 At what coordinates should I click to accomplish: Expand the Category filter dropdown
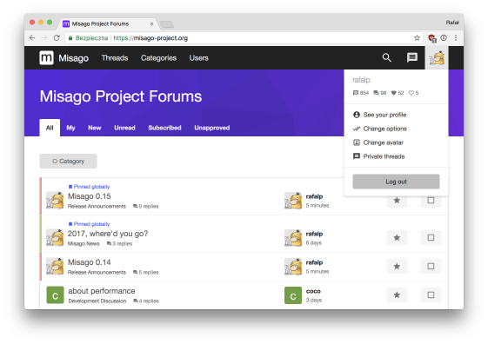coord(68,162)
